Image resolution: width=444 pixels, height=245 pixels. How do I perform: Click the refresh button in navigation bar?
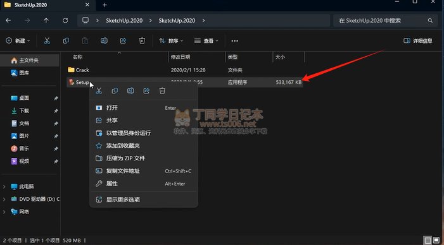(65, 21)
